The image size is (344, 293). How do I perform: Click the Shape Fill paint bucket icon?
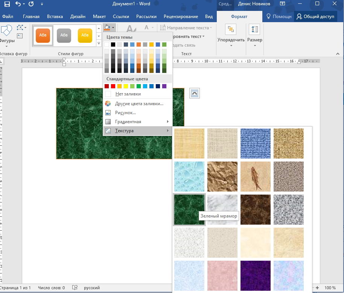click(x=107, y=27)
